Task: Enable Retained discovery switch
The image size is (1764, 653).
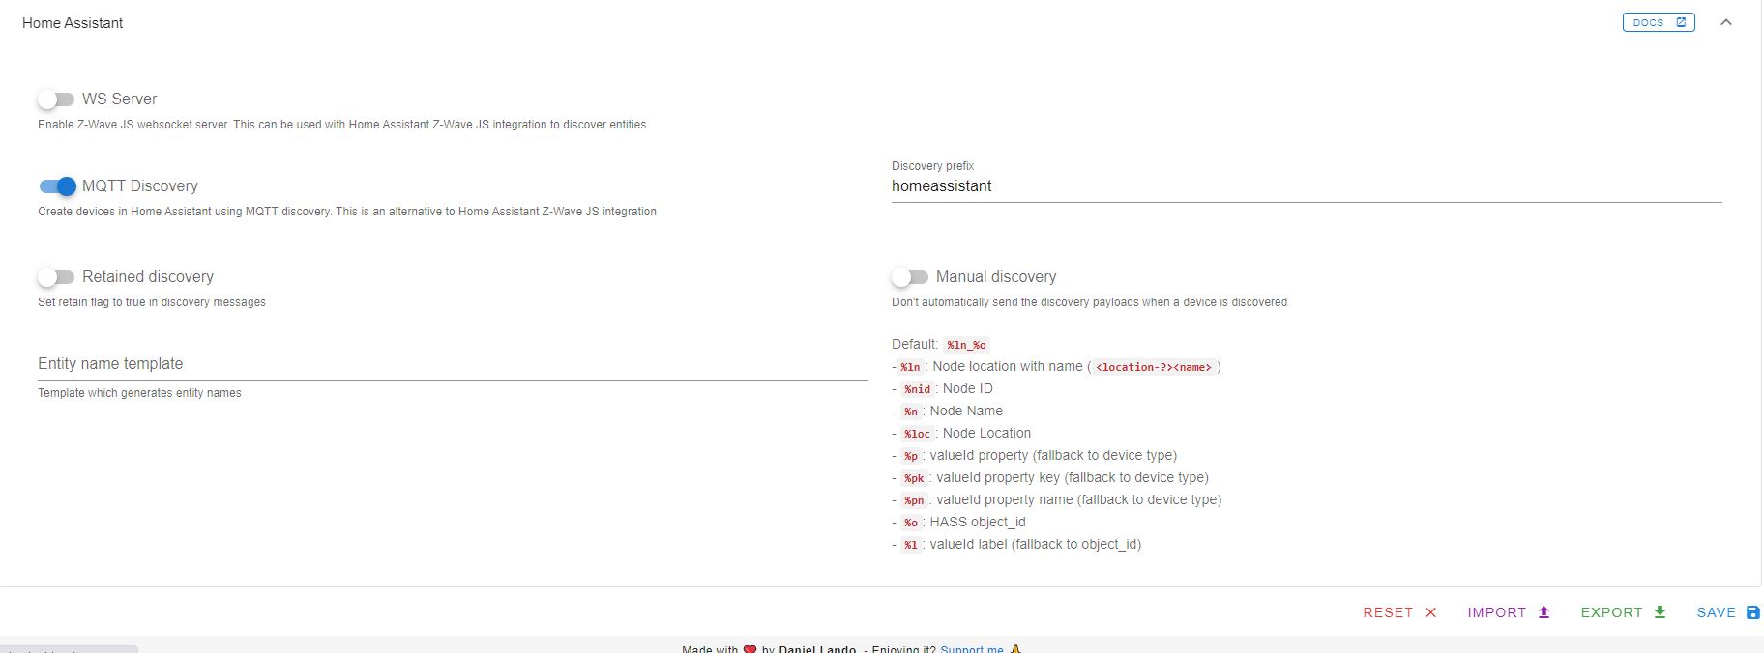Action: [56, 277]
